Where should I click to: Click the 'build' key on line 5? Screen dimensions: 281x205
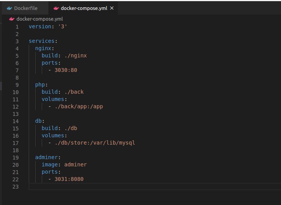click(50, 55)
